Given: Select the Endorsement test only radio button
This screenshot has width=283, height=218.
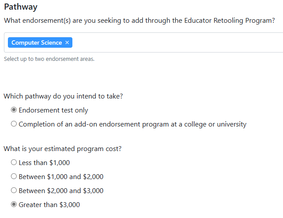Looking at the screenshot, I should pyautogui.click(x=14, y=110).
